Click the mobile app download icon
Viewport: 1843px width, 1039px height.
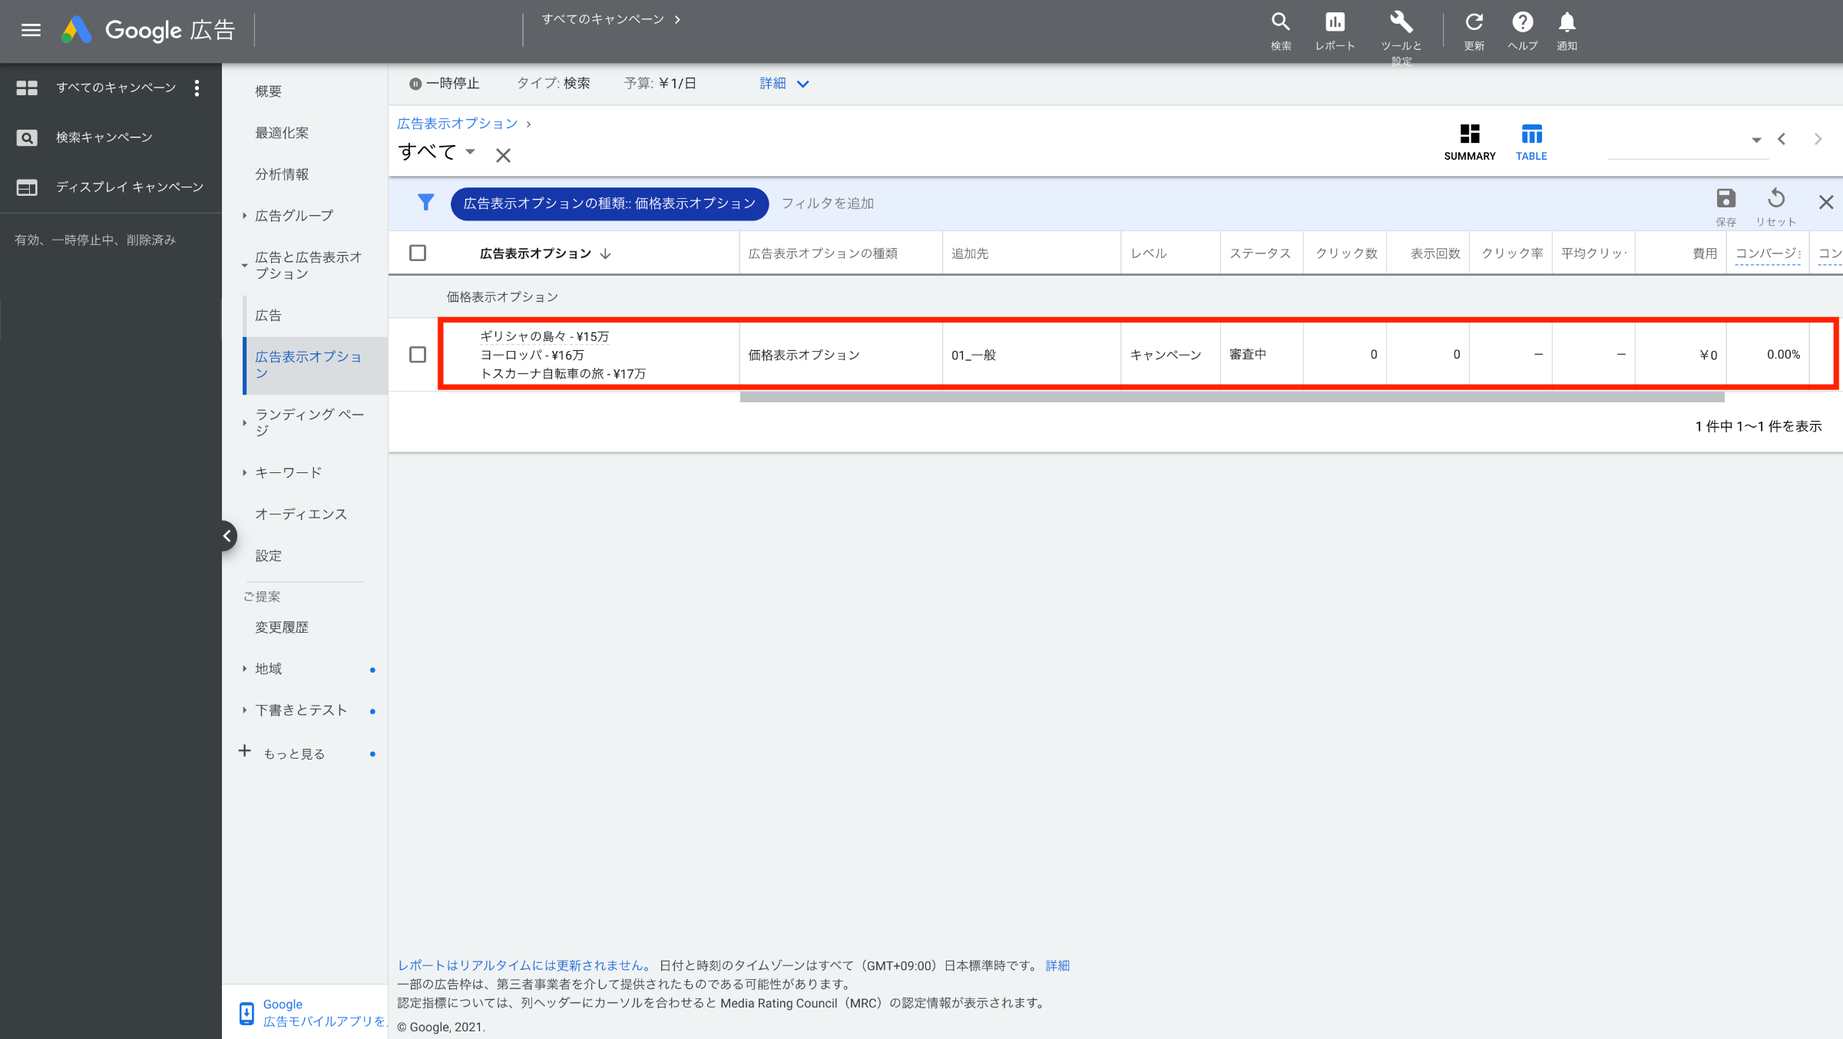point(247,1013)
